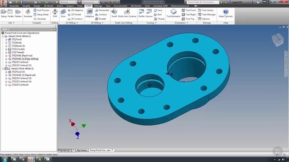Click the Folder tool icon

tap(10, 13)
